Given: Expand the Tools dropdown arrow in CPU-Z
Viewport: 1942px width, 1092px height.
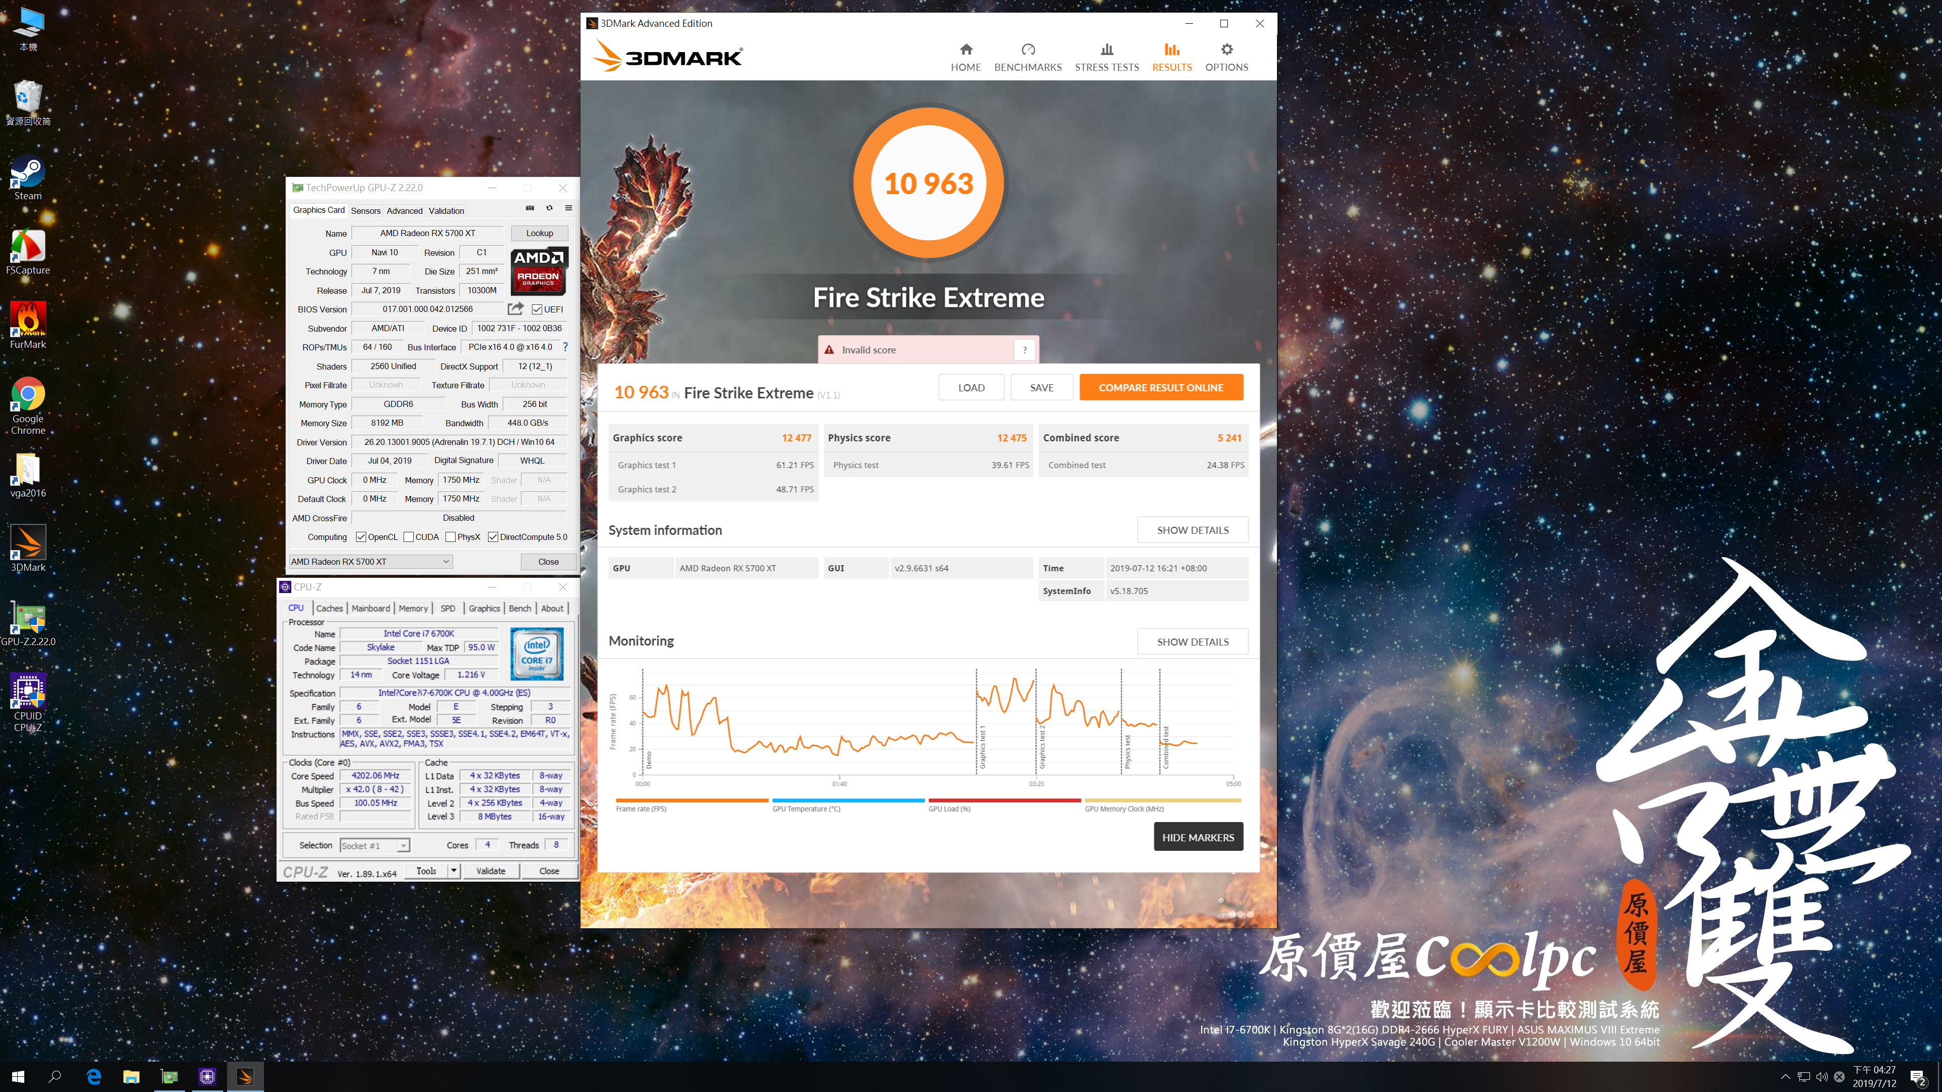Looking at the screenshot, I should (454, 871).
